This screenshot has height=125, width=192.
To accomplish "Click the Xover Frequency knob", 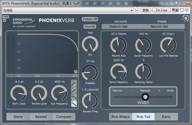I will click(x=143, y=45).
